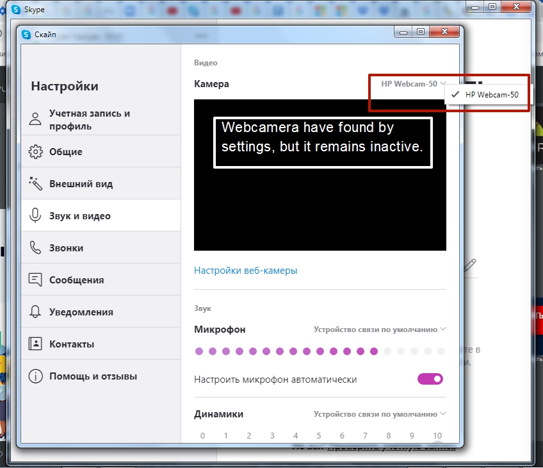The width and height of the screenshot is (543, 468).
Task: Expand Динамики device dropdown
Action: [x=380, y=414]
